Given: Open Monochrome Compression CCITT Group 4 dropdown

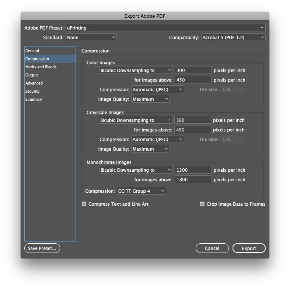Looking at the screenshot, I should pos(141,191).
